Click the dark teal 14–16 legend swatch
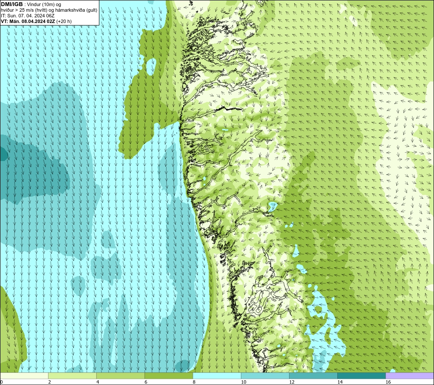Viewport: 434px width, 385px height. [x=361, y=376]
